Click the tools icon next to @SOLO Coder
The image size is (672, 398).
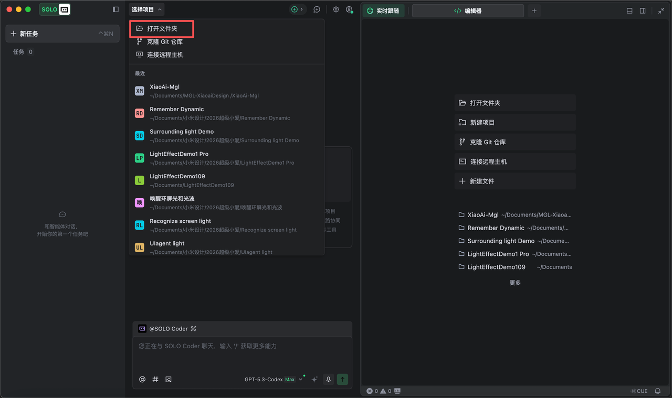(193, 329)
